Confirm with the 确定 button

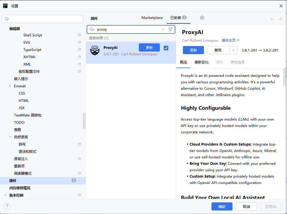point(222,206)
